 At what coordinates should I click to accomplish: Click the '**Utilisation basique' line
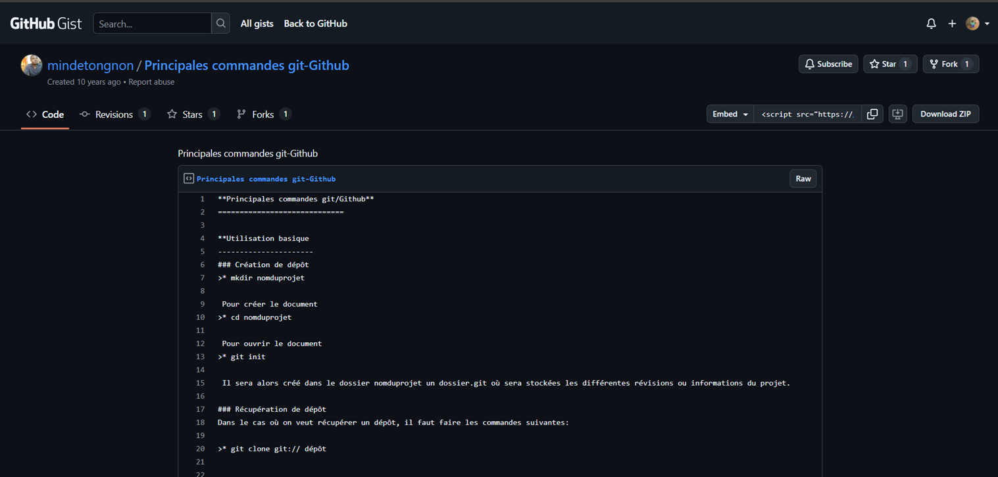pos(263,238)
